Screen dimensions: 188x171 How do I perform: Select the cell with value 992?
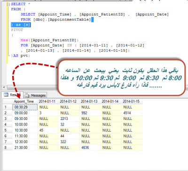pos(90,113)
